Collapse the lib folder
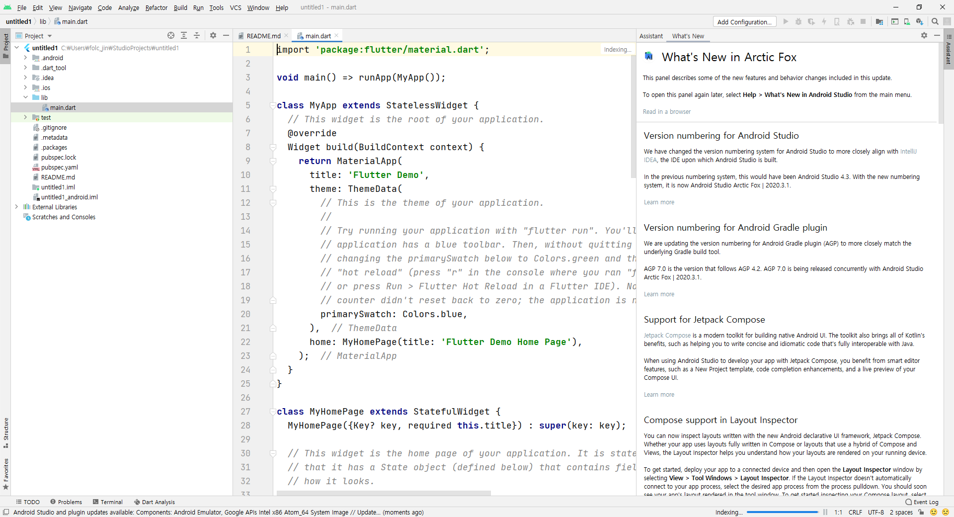The image size is (954, 517). (25, 97)
